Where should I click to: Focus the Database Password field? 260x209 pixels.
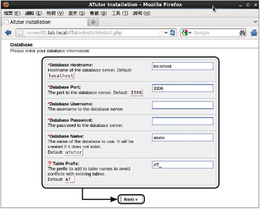(183, 121)
